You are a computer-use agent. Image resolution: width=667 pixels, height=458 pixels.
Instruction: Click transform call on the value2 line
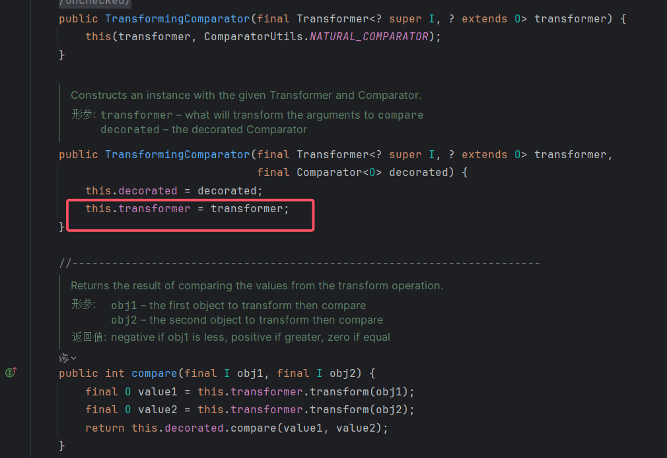tap(339, 410)
